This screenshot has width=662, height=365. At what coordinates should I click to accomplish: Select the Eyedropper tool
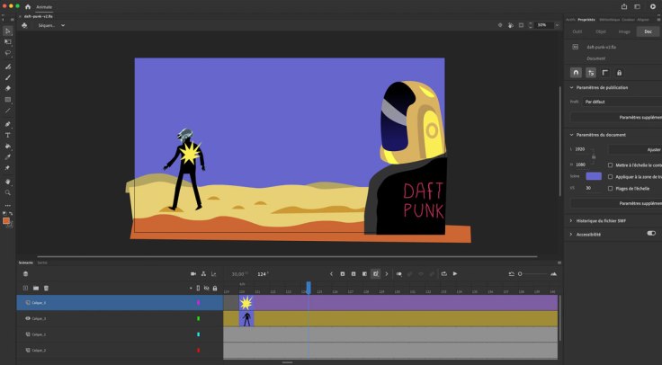point(7,157)
